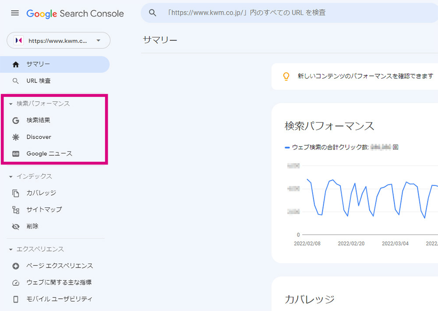Click the 新しいコンテンツのパフォーマンス notification card

pyautogui.click(x=355, y=76)
